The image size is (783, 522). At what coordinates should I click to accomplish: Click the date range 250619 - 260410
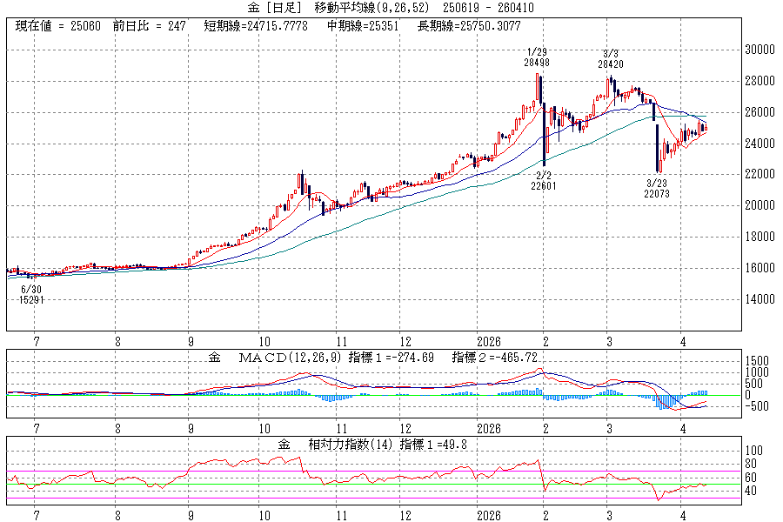(x=488, y=8)
